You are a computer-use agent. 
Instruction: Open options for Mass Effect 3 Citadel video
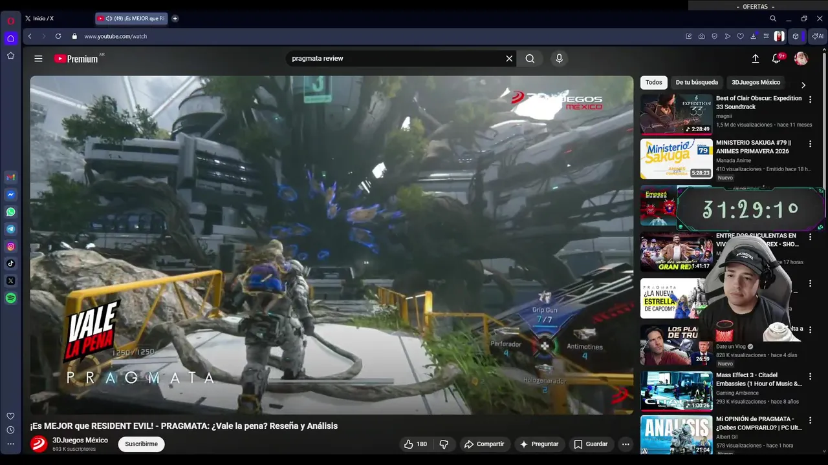(x=810, y=376)
